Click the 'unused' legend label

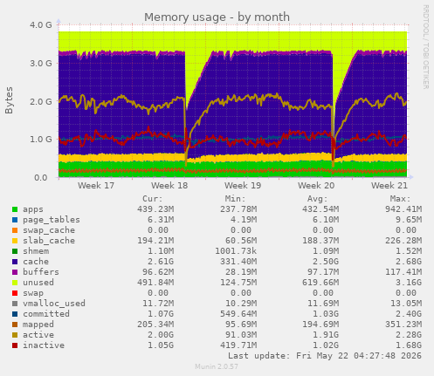tap(38, 283)
